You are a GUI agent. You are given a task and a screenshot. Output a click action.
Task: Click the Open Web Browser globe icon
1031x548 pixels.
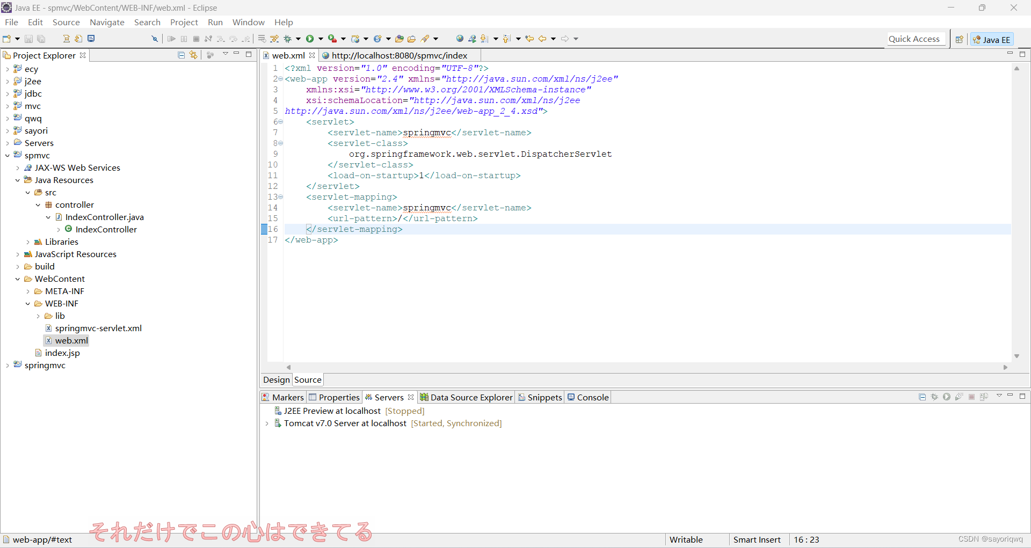[460, 39]
